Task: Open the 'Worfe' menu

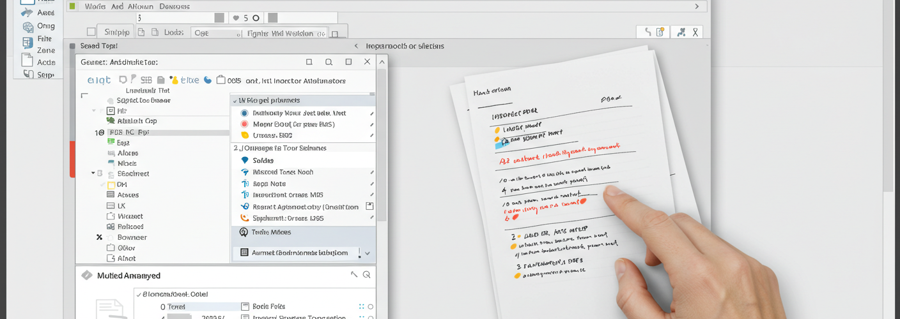Action: pos(95,6)
